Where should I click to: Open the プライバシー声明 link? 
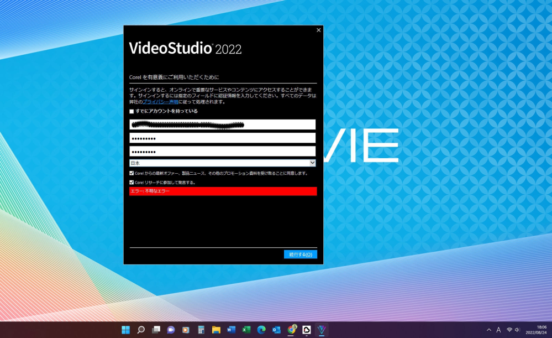click(x=160, y=102)
